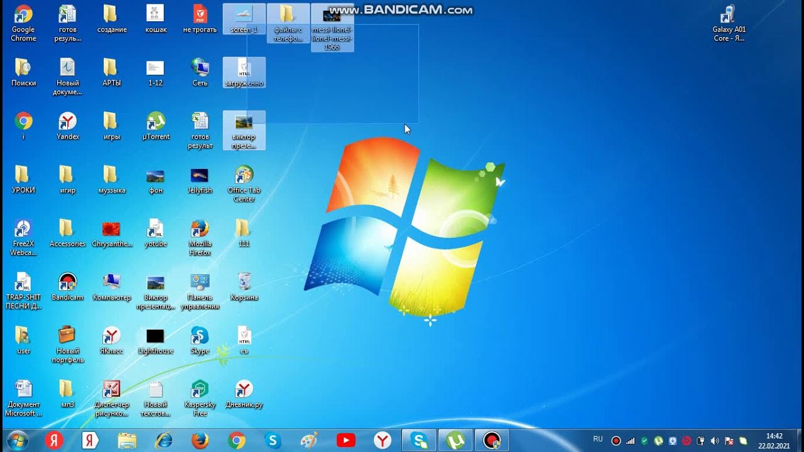Select the Free2X Webcam shortcut
The image size is (804, 452).
click(x=23, y=237)
